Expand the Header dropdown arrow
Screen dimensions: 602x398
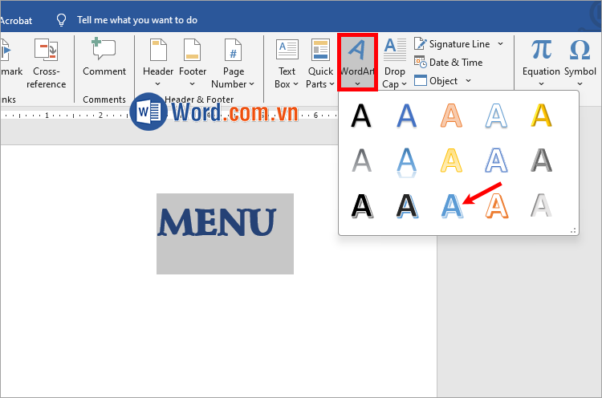click(x=157, y=83)
